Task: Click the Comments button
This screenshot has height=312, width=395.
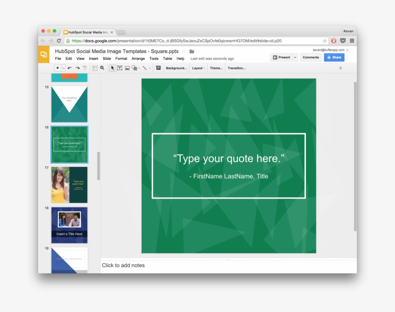Action: [311, 57]
